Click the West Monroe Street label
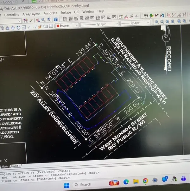Screen dimensions: 190x191 point(123,131)
